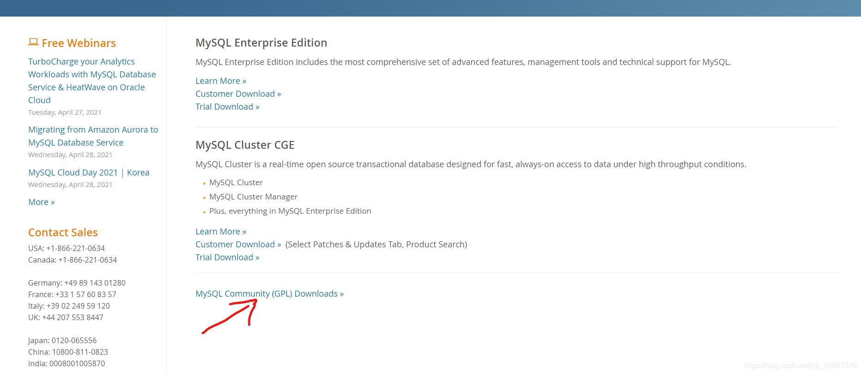
Task: Click the India phone number line
Action: tap(66, 363)
